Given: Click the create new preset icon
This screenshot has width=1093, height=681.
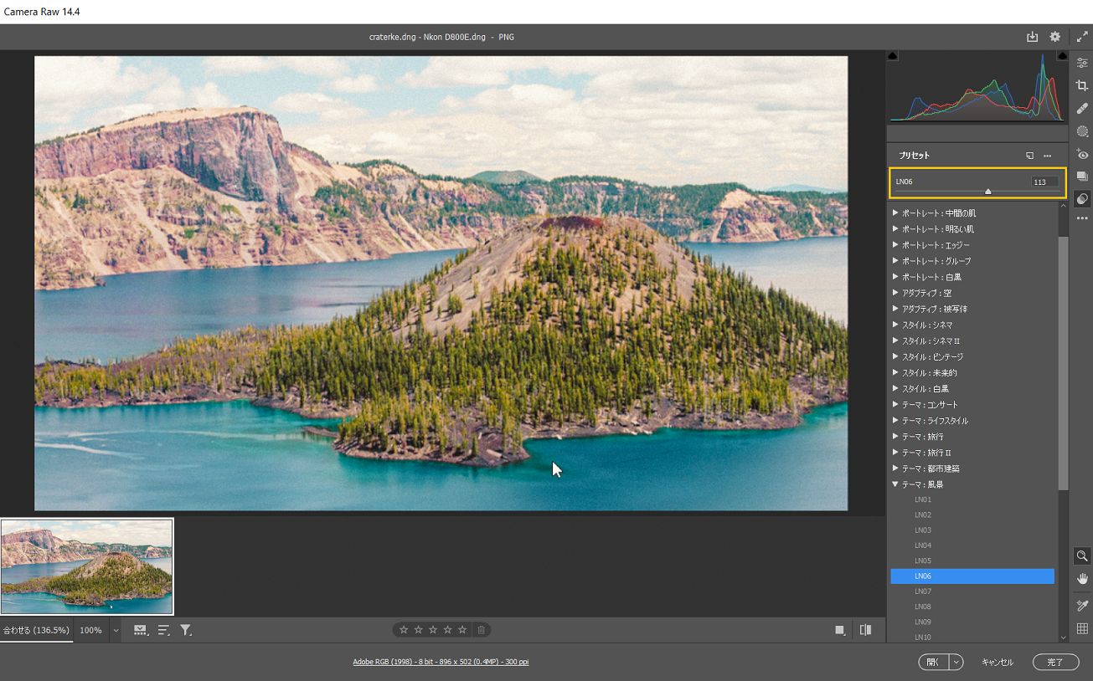Looking at the screenshot, I should (x=1029, y=156).
